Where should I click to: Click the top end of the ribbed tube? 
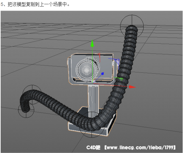(132, 28)
